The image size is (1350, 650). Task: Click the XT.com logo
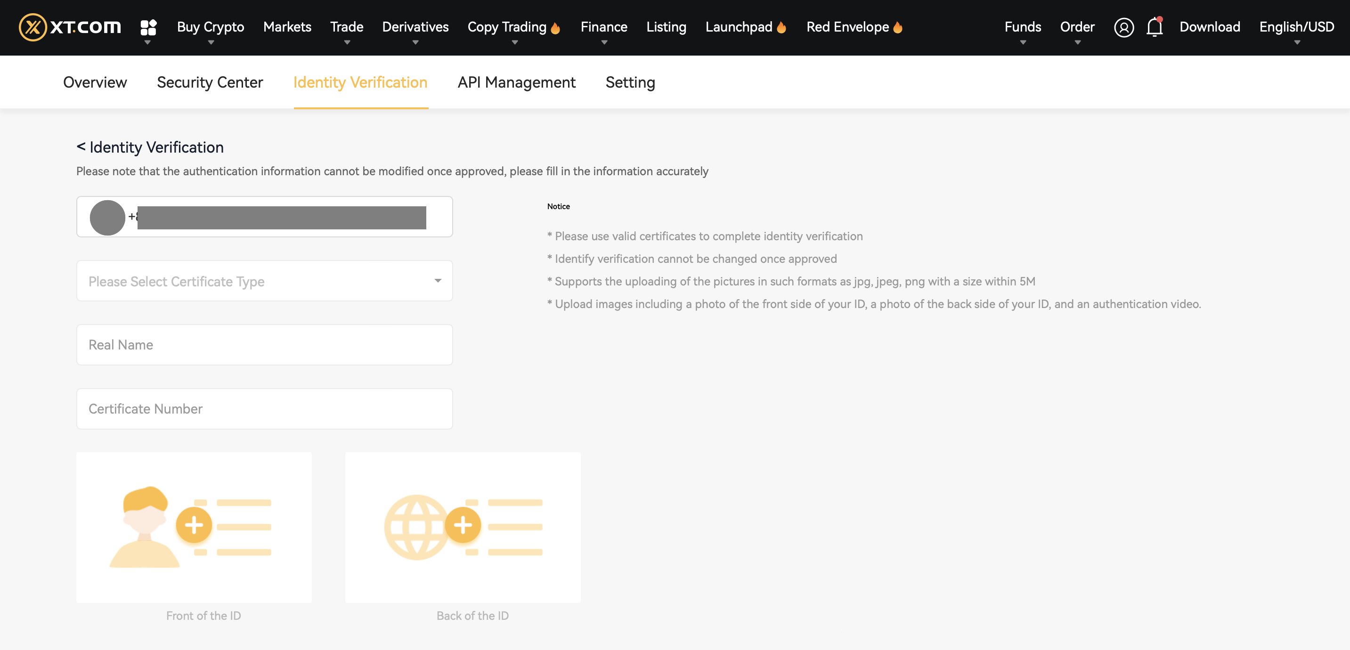pos(68,27)
